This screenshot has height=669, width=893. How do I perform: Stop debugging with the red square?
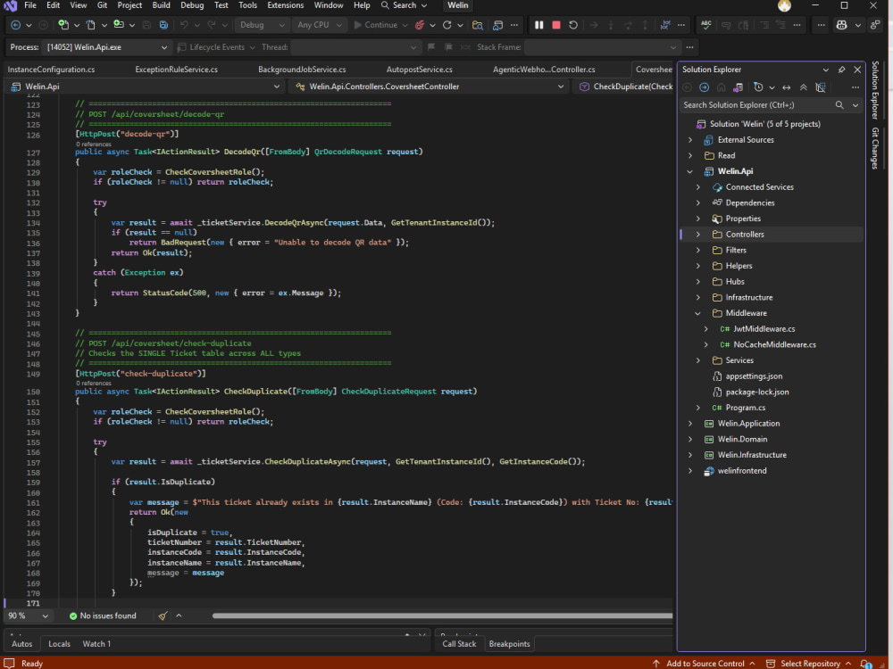tap(556, 25)
